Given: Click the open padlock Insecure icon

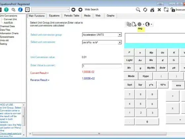Looking at the screenshot, I should click(173, 10).
